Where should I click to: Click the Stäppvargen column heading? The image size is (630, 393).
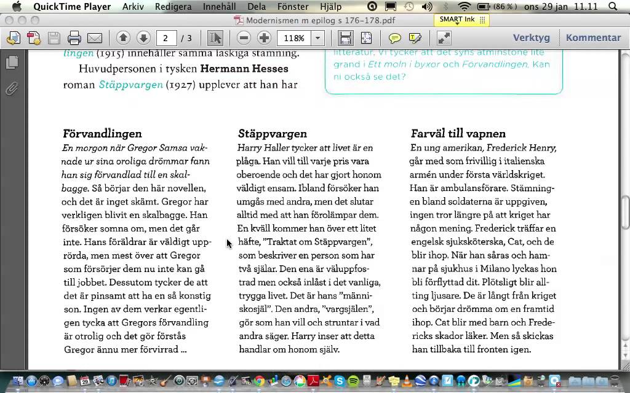[272, 133]
